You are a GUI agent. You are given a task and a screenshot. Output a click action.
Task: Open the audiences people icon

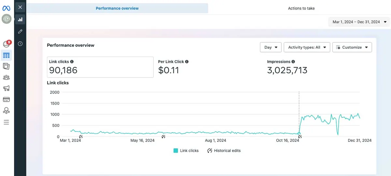6,78
